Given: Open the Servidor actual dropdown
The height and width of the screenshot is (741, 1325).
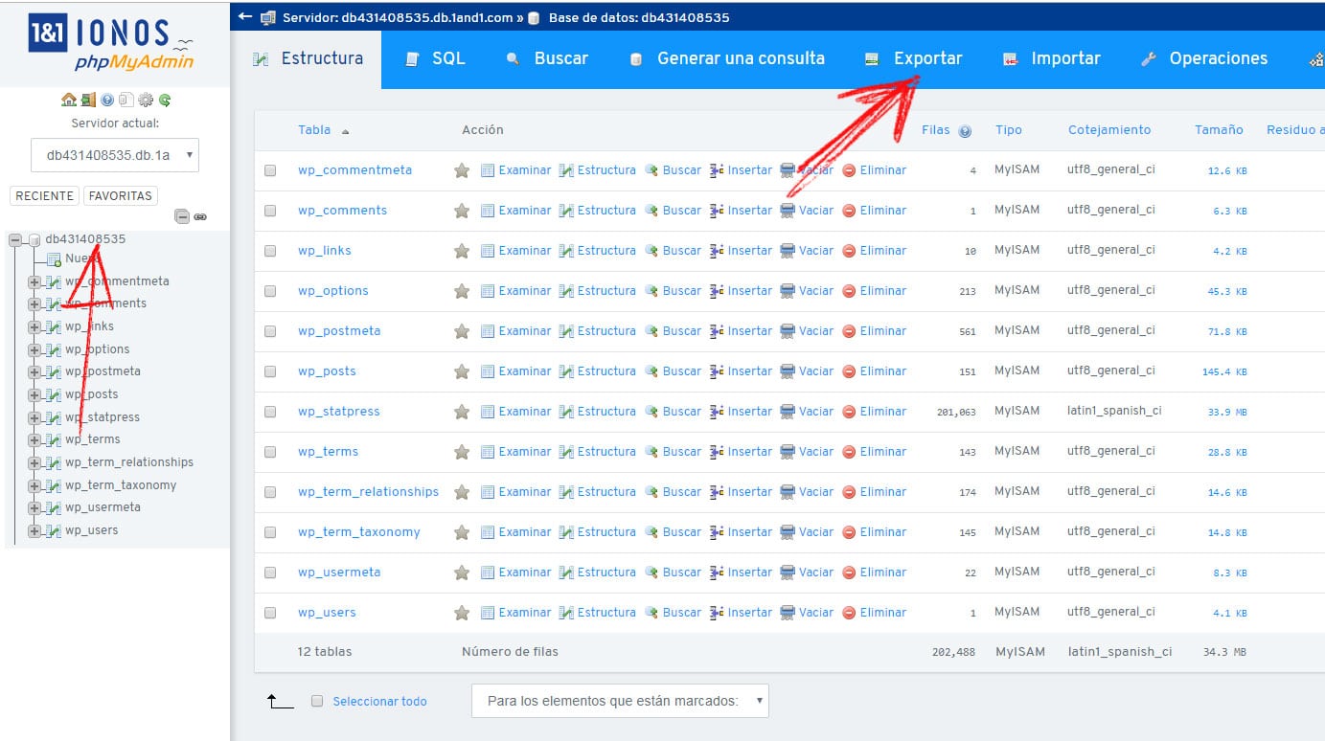Looking at the screenshot, I should 115,154.
